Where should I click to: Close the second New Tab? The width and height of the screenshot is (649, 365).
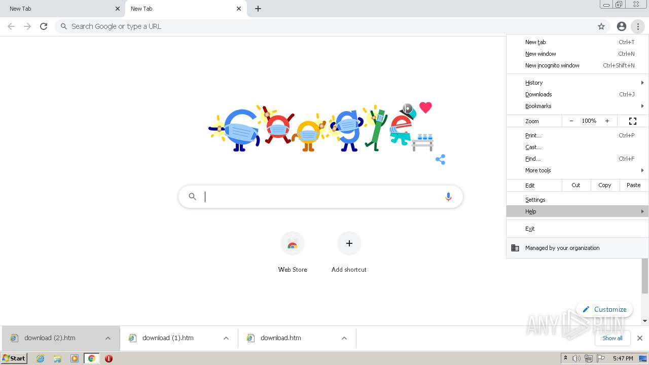pyautogui.click(x=239, y=9)
